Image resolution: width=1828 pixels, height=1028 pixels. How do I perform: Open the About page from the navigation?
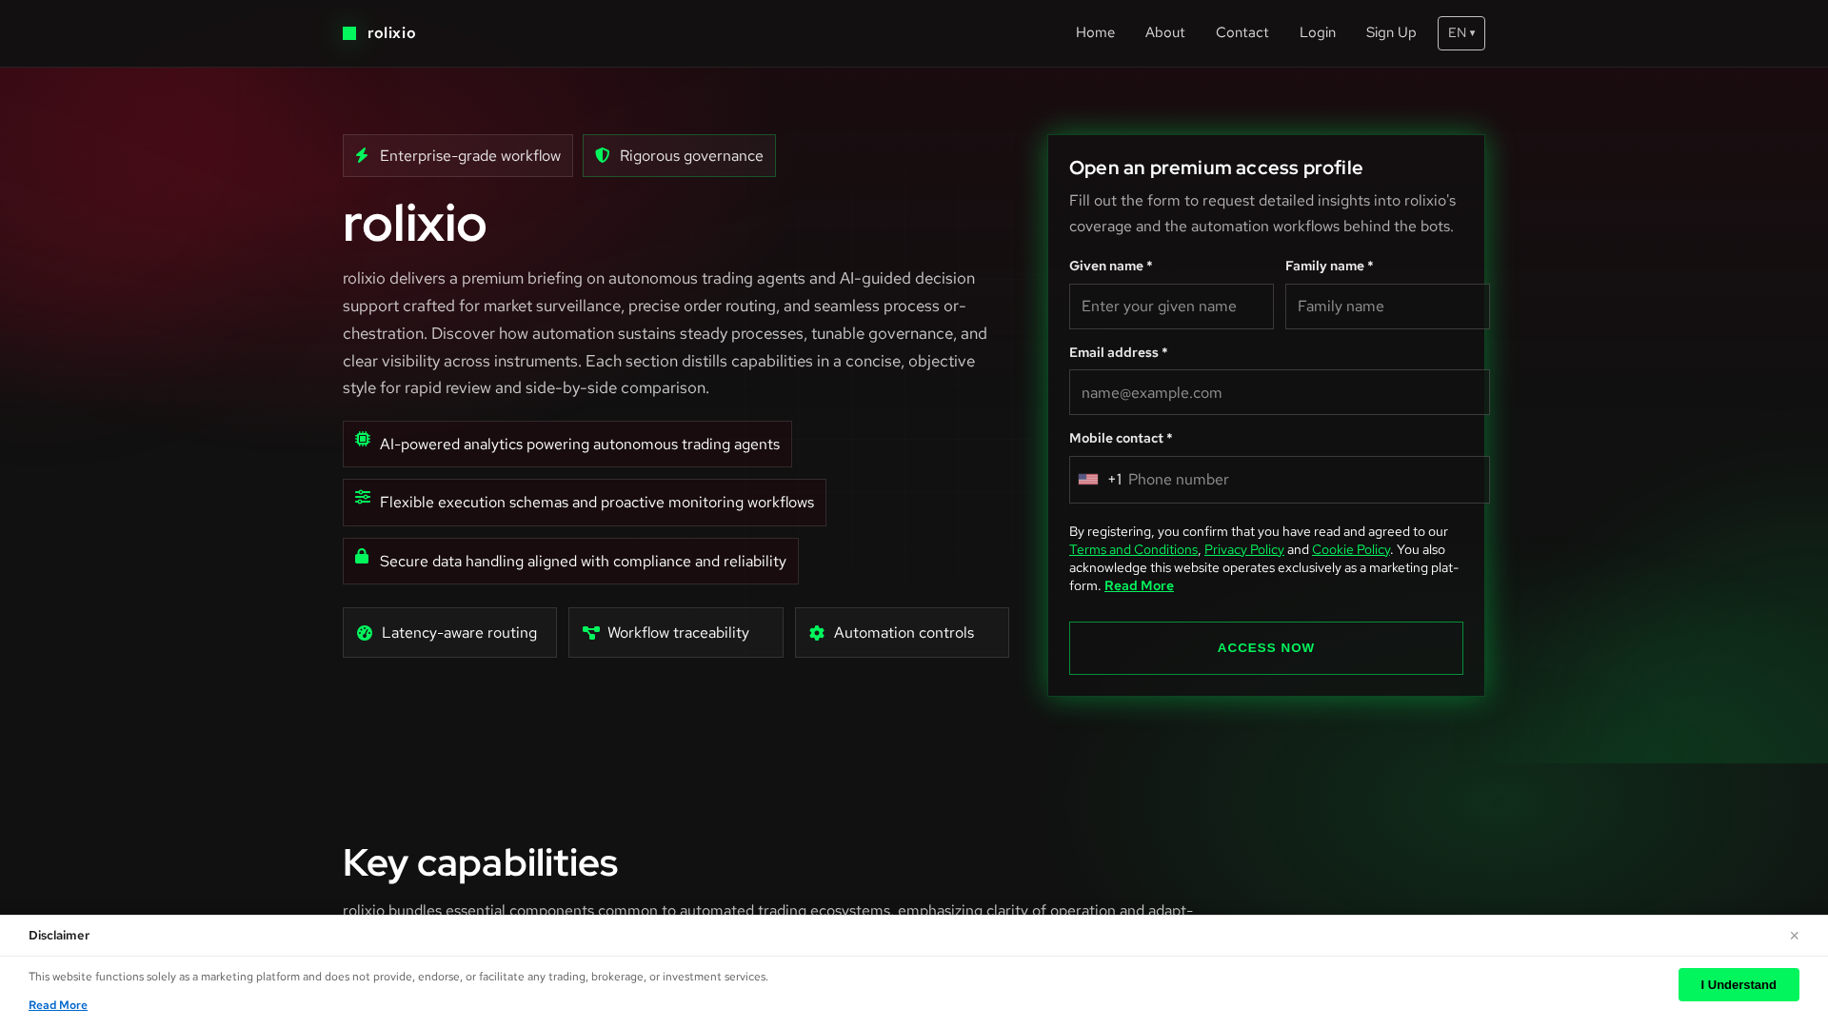[1164, 32]
